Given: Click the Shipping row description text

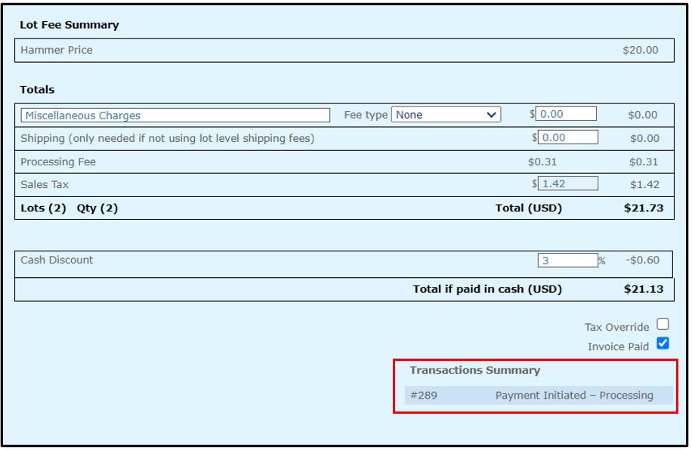Looking at the screenshot, I should click(168, 138).
